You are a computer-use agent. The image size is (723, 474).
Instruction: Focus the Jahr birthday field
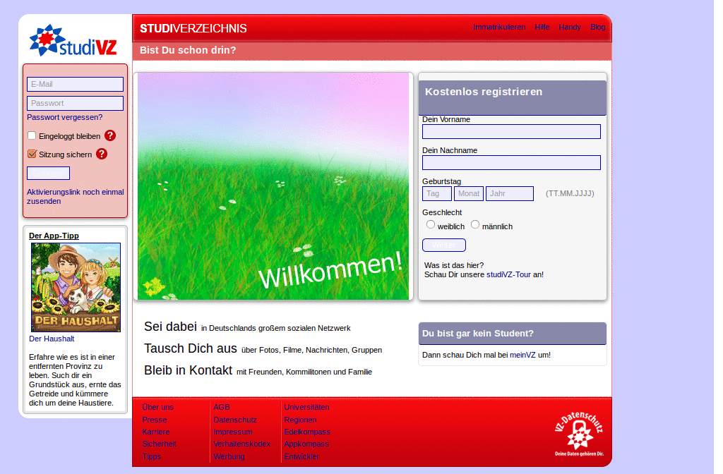click(x=510, y=193)
